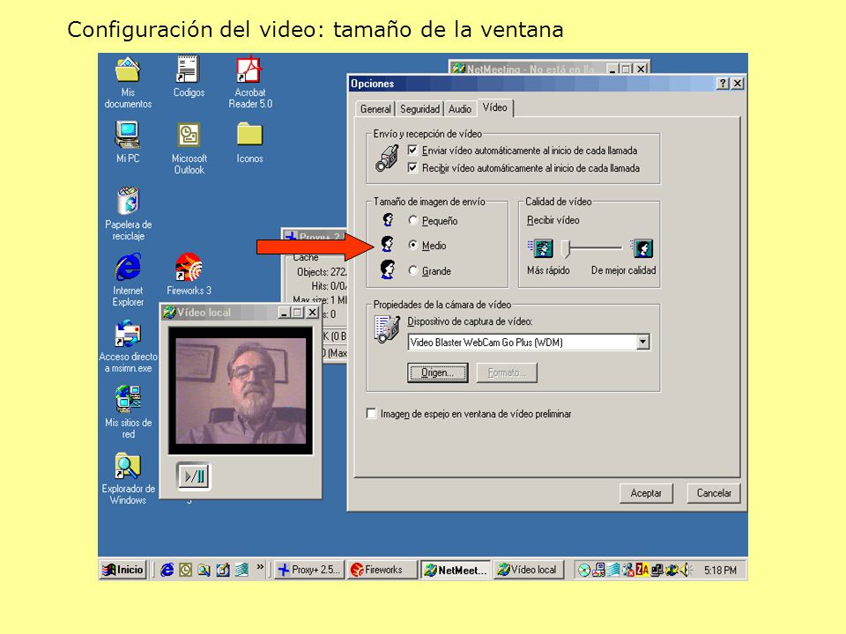Click the Origen... button

(x=438, y=372)
